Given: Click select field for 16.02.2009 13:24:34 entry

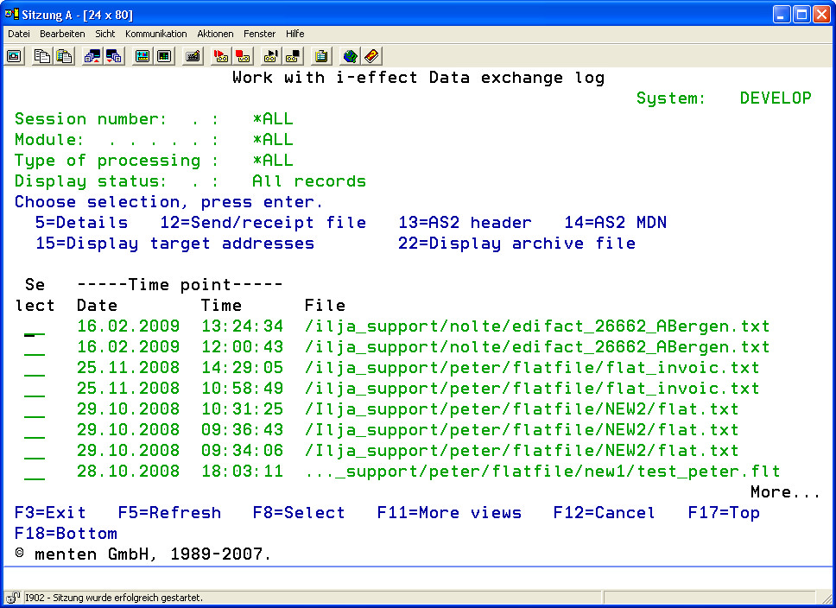Looking at the screenshot, I should 35,327.
